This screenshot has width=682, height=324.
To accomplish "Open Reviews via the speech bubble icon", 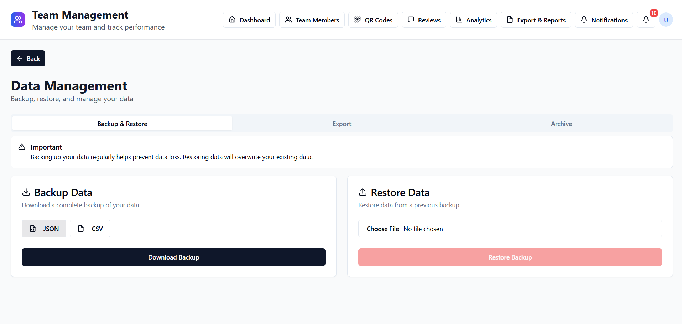I will pyautogui.click(x=411, y=20).
